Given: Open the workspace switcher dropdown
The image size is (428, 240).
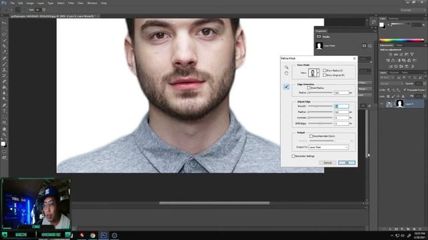Looking at the screenshot, I should 412,10.
